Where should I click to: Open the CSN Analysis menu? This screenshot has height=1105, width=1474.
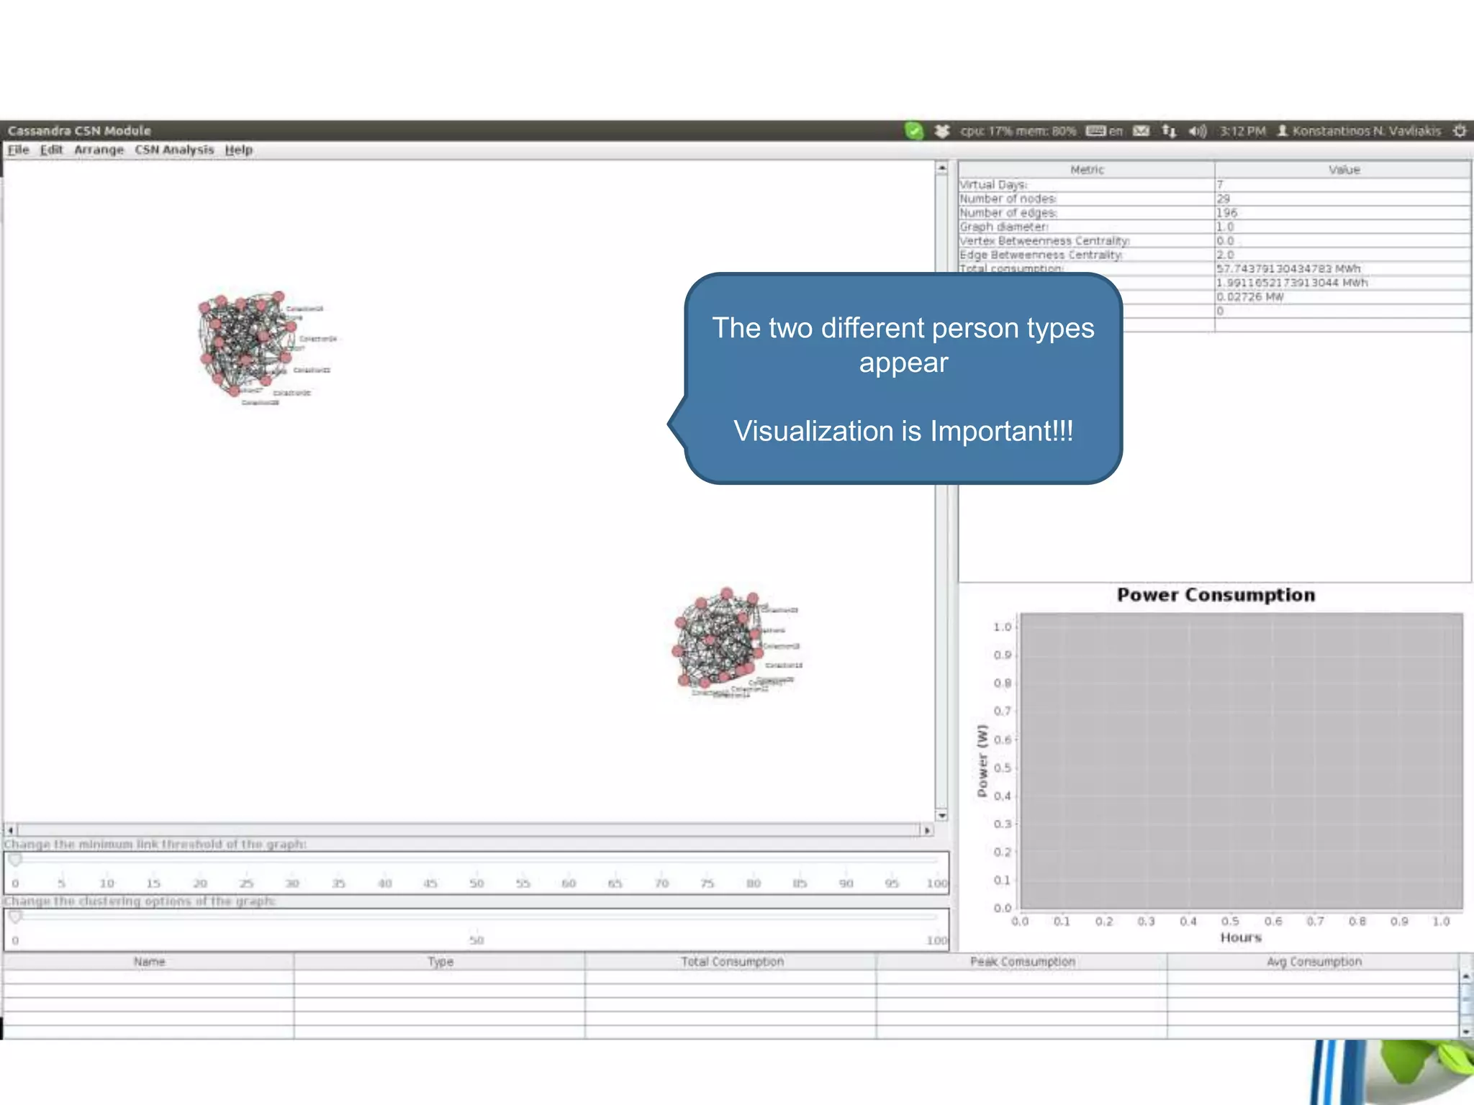tap(174, 150)
